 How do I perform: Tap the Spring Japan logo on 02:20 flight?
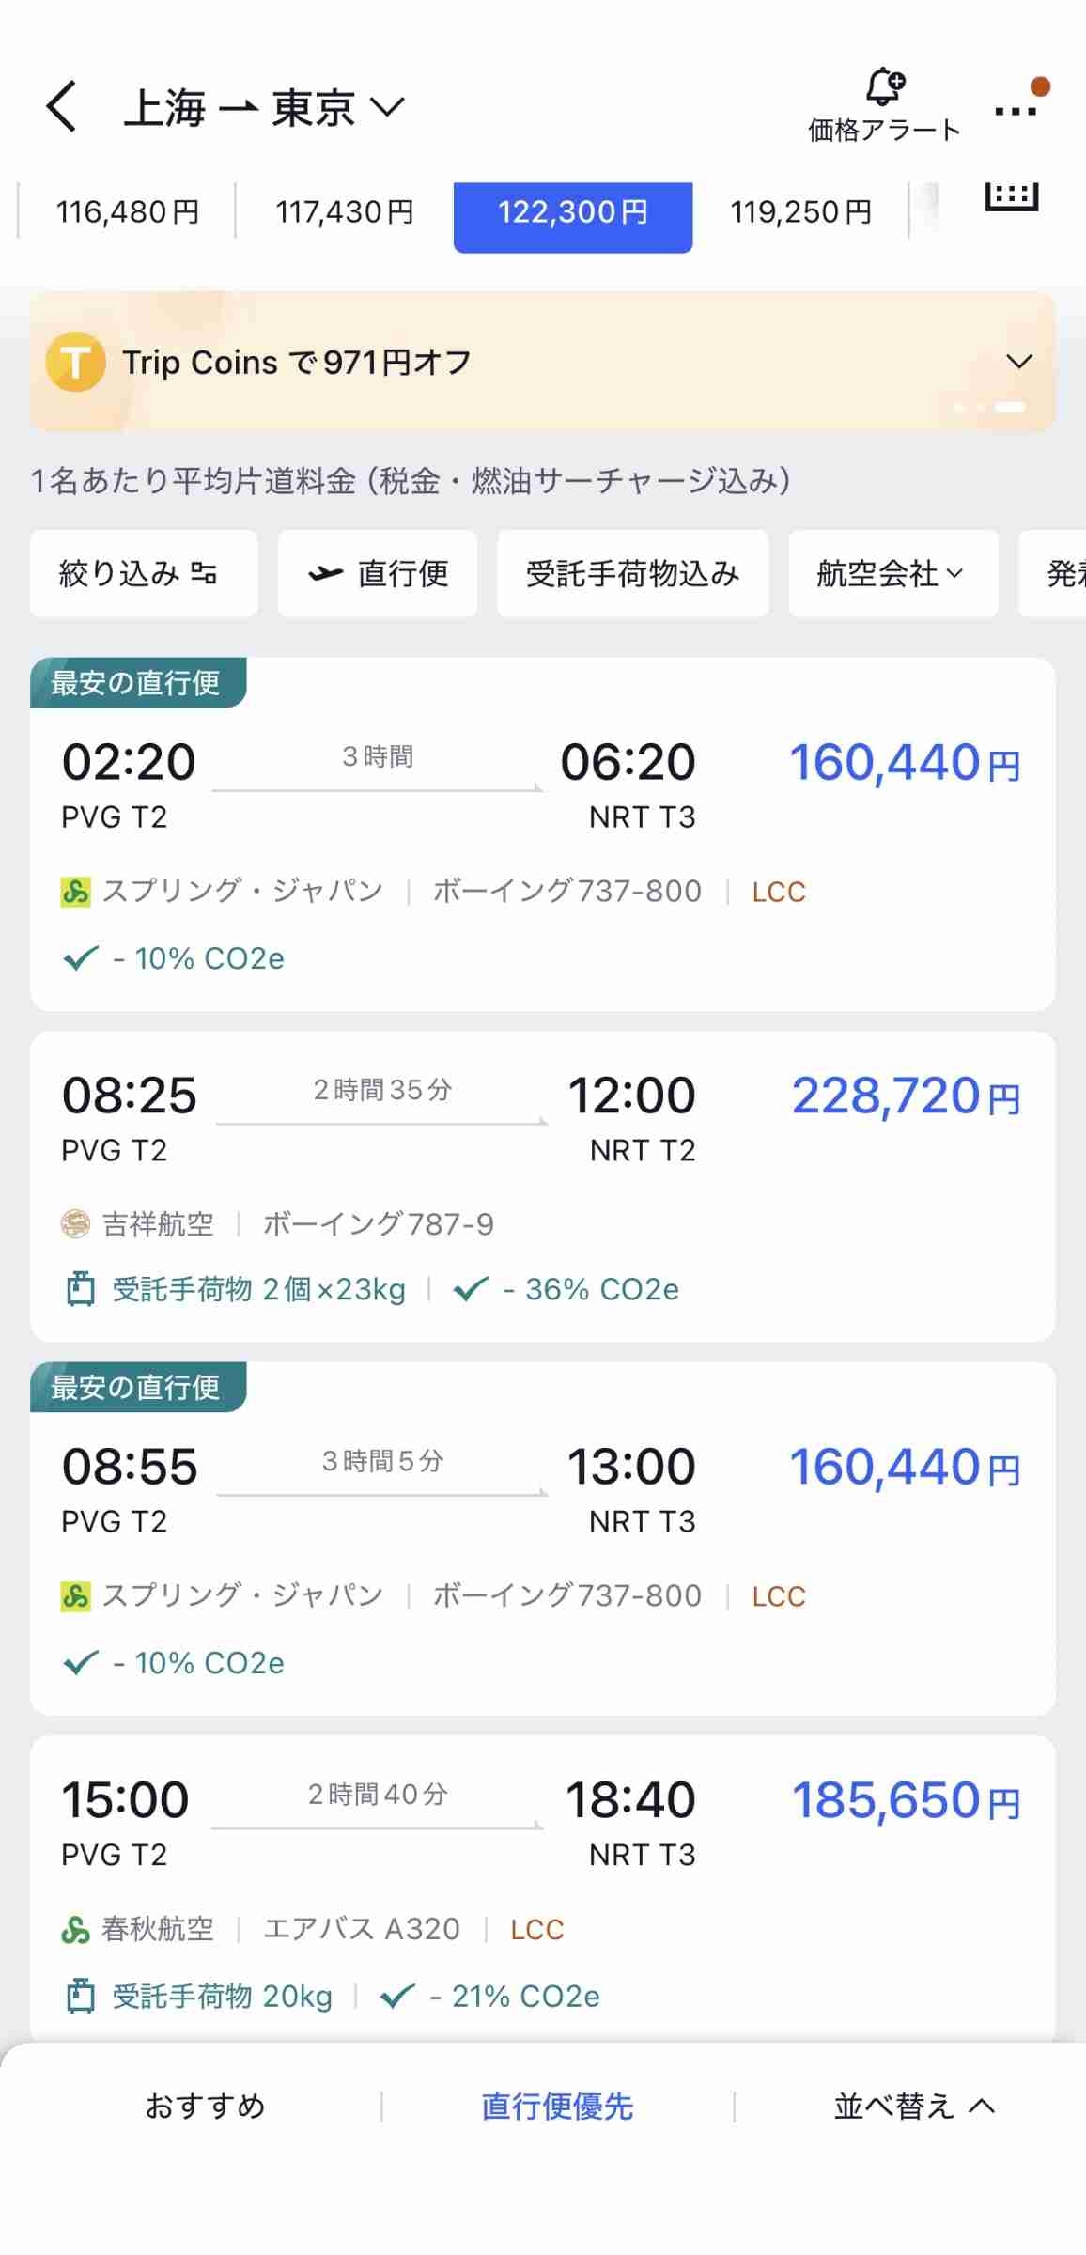click(x=76, y=891)
